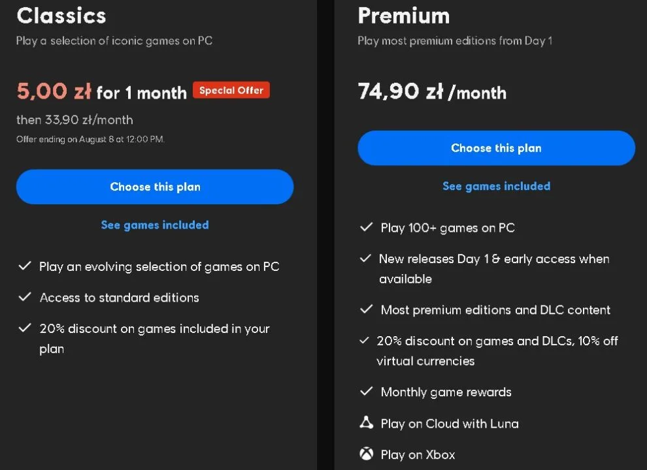Image resolution: width=647 pixels, height=470 pixels.
Task: Click checkmark next to "Most premium editions and DLC content"
Action: 366,309
